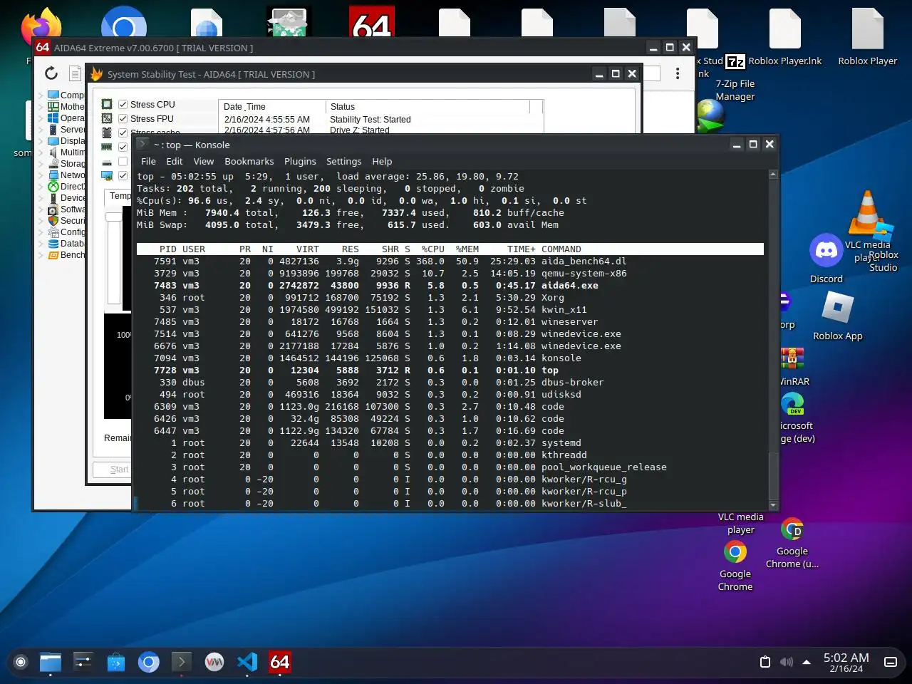
Task: Open the Help menu in Konsole
Action: click(x=382, y=161)
